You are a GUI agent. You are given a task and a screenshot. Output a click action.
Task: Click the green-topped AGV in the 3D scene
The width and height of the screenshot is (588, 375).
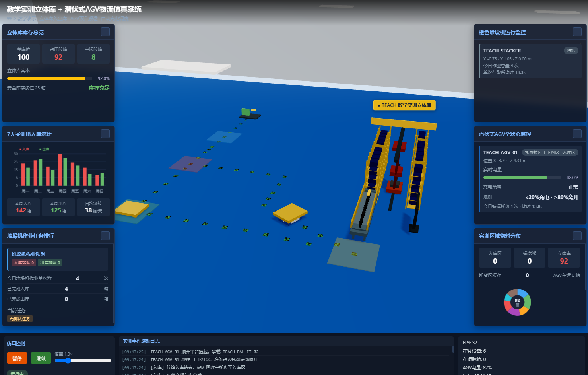249,113
